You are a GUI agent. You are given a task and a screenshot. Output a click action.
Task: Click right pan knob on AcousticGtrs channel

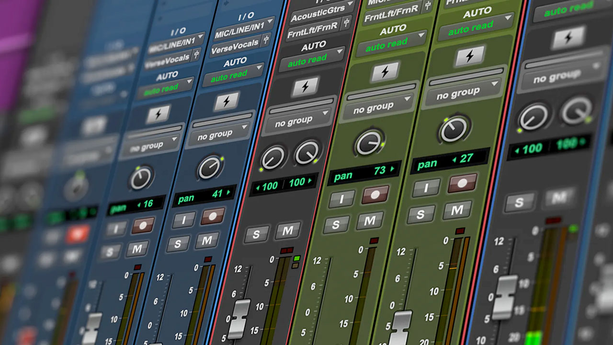click(306, 152)
